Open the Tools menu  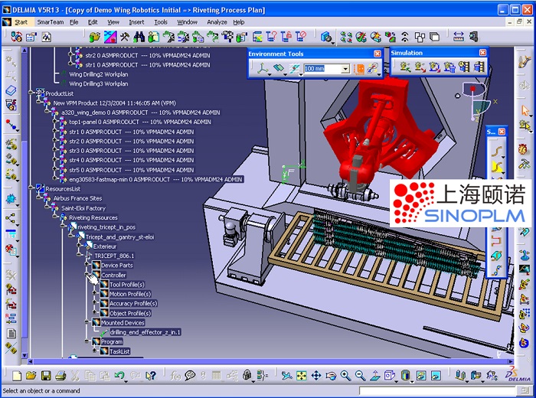tap(161, 22)
